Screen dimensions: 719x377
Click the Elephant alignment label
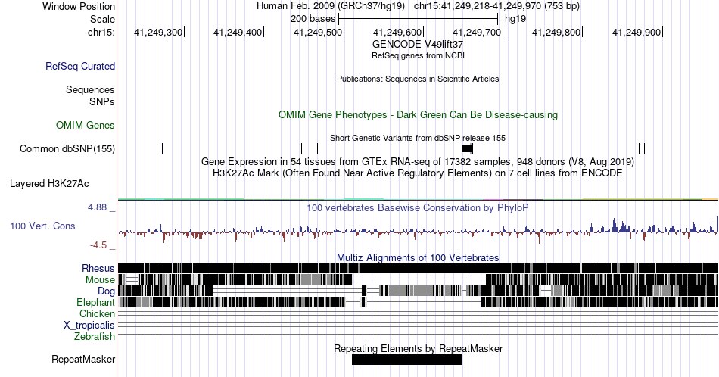pyautogui.click(x=96, y=302)
